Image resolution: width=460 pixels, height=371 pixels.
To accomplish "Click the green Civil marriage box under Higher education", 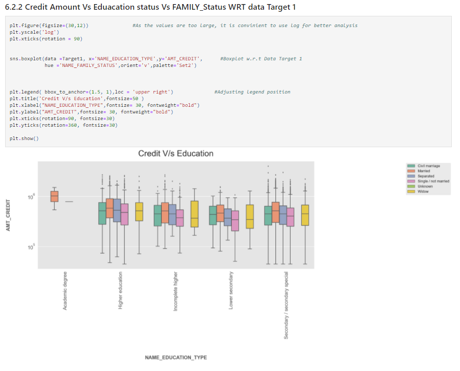I will [x=102, y=213].
